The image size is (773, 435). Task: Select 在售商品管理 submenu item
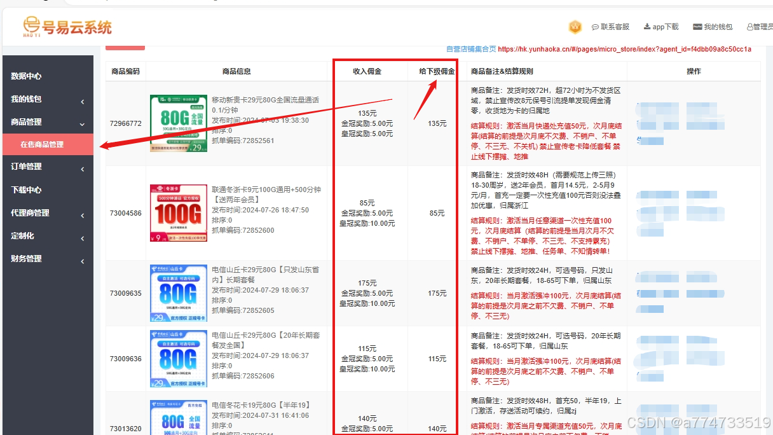coord(48,144)
